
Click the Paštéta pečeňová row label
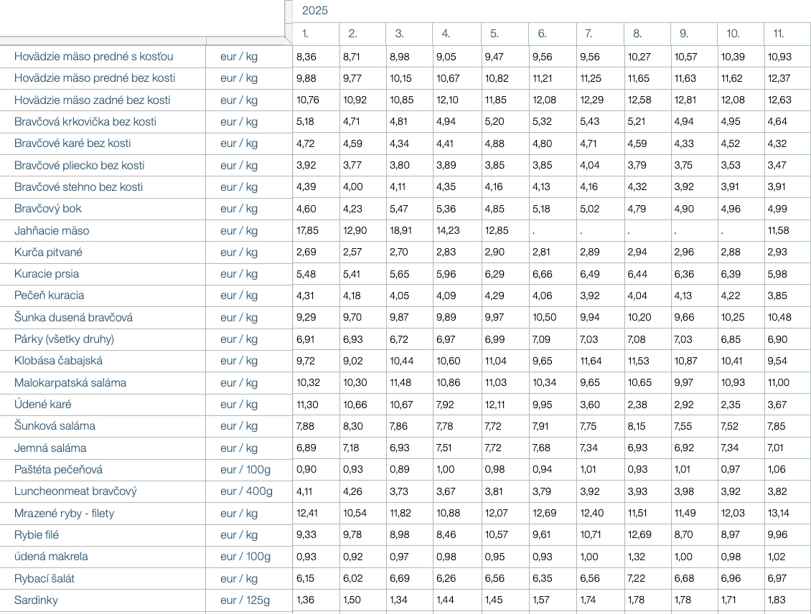(x=58, y=470)
